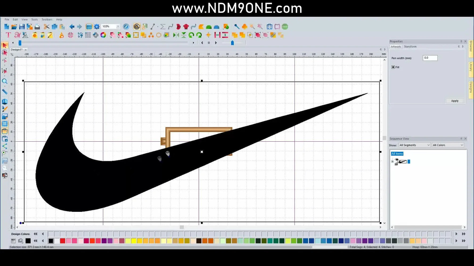Viewport: 474px width, 266px height.
Task: Click the Print icon in the toolbar
Action: (x=37, y=27)
